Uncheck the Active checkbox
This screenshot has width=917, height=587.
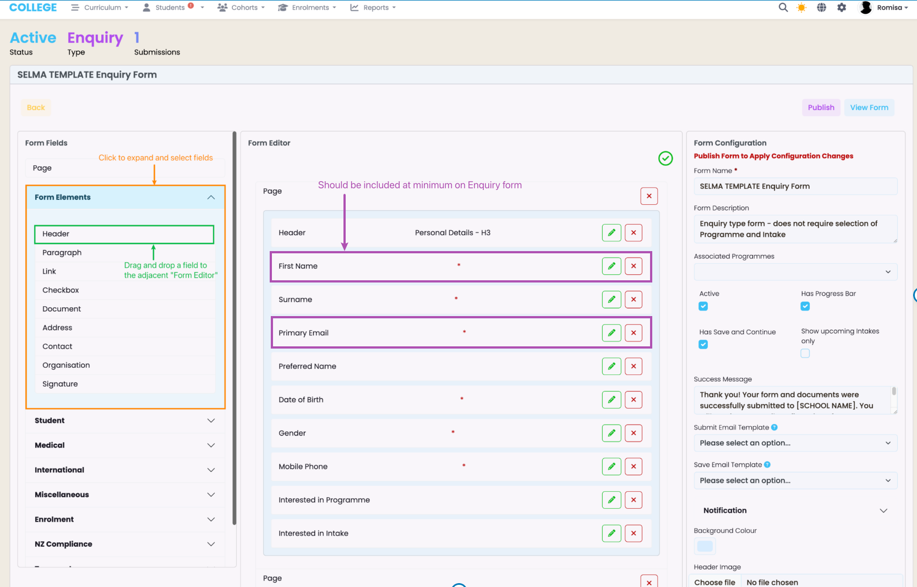pos(703,306)
